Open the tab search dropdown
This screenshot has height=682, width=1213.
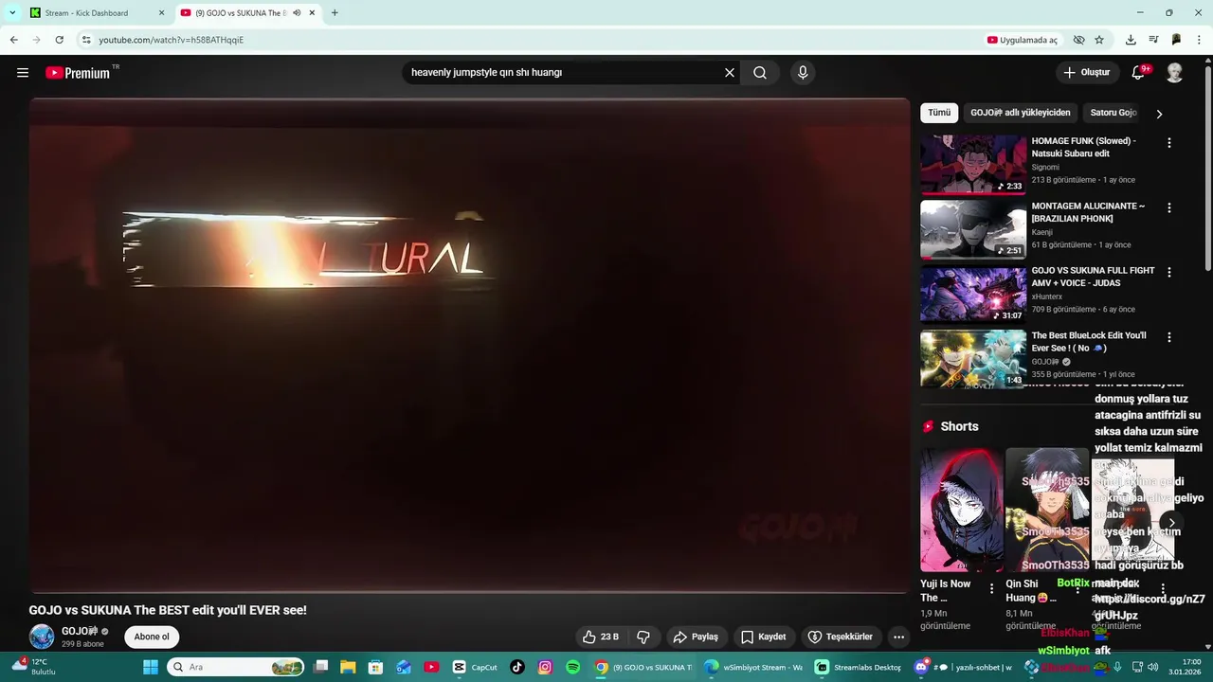click(x=11, y=13)
